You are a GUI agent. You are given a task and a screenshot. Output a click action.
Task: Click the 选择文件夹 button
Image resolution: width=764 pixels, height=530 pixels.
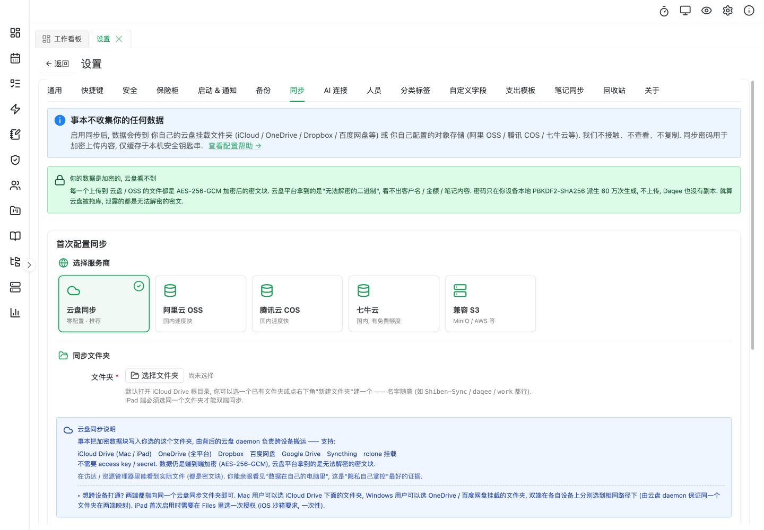(154, 376)
